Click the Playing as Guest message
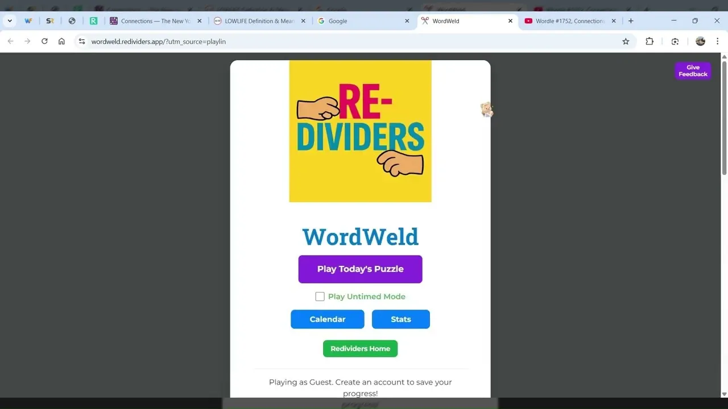The width and height of the screenshot is (728, 409). 360,387
